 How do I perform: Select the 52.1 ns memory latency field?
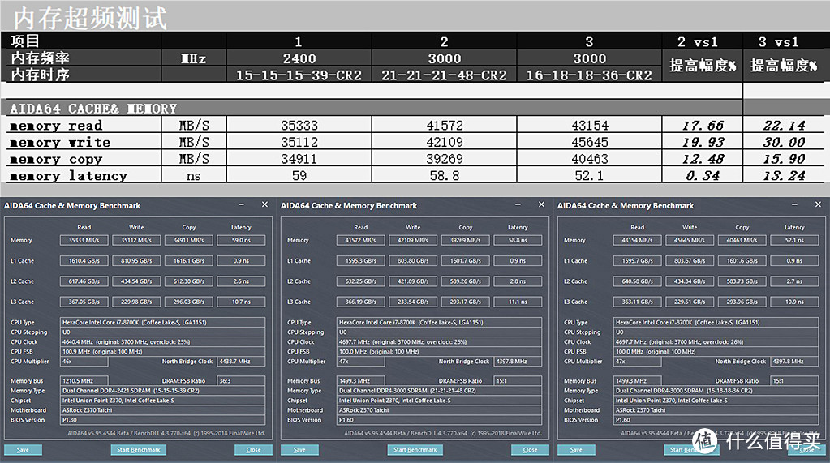(794, 240)
